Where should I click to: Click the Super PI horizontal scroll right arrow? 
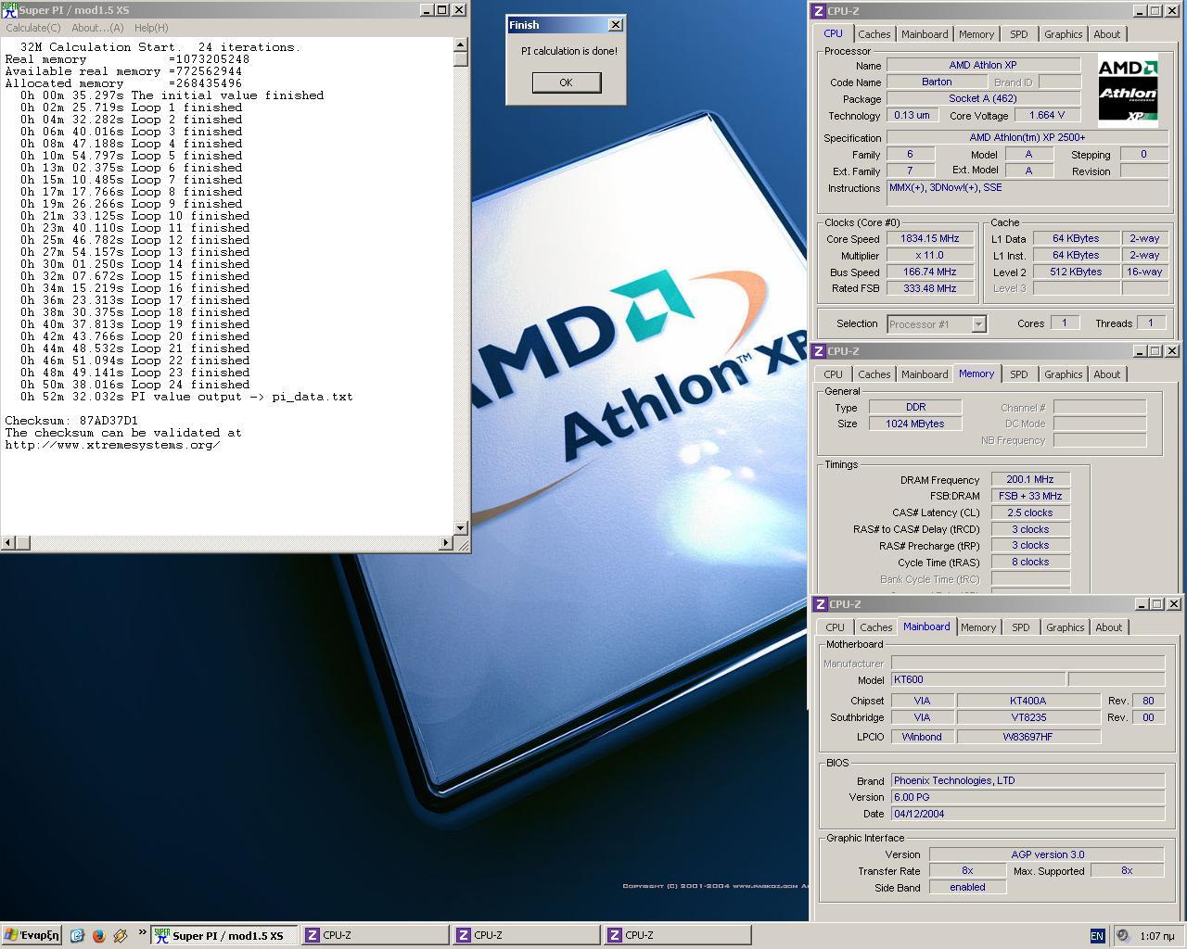[x=446, y=543]
